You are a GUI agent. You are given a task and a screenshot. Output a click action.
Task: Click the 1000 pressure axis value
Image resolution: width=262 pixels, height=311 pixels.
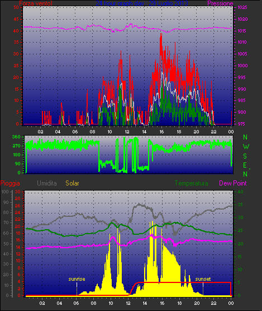click(x=242, y=66)
